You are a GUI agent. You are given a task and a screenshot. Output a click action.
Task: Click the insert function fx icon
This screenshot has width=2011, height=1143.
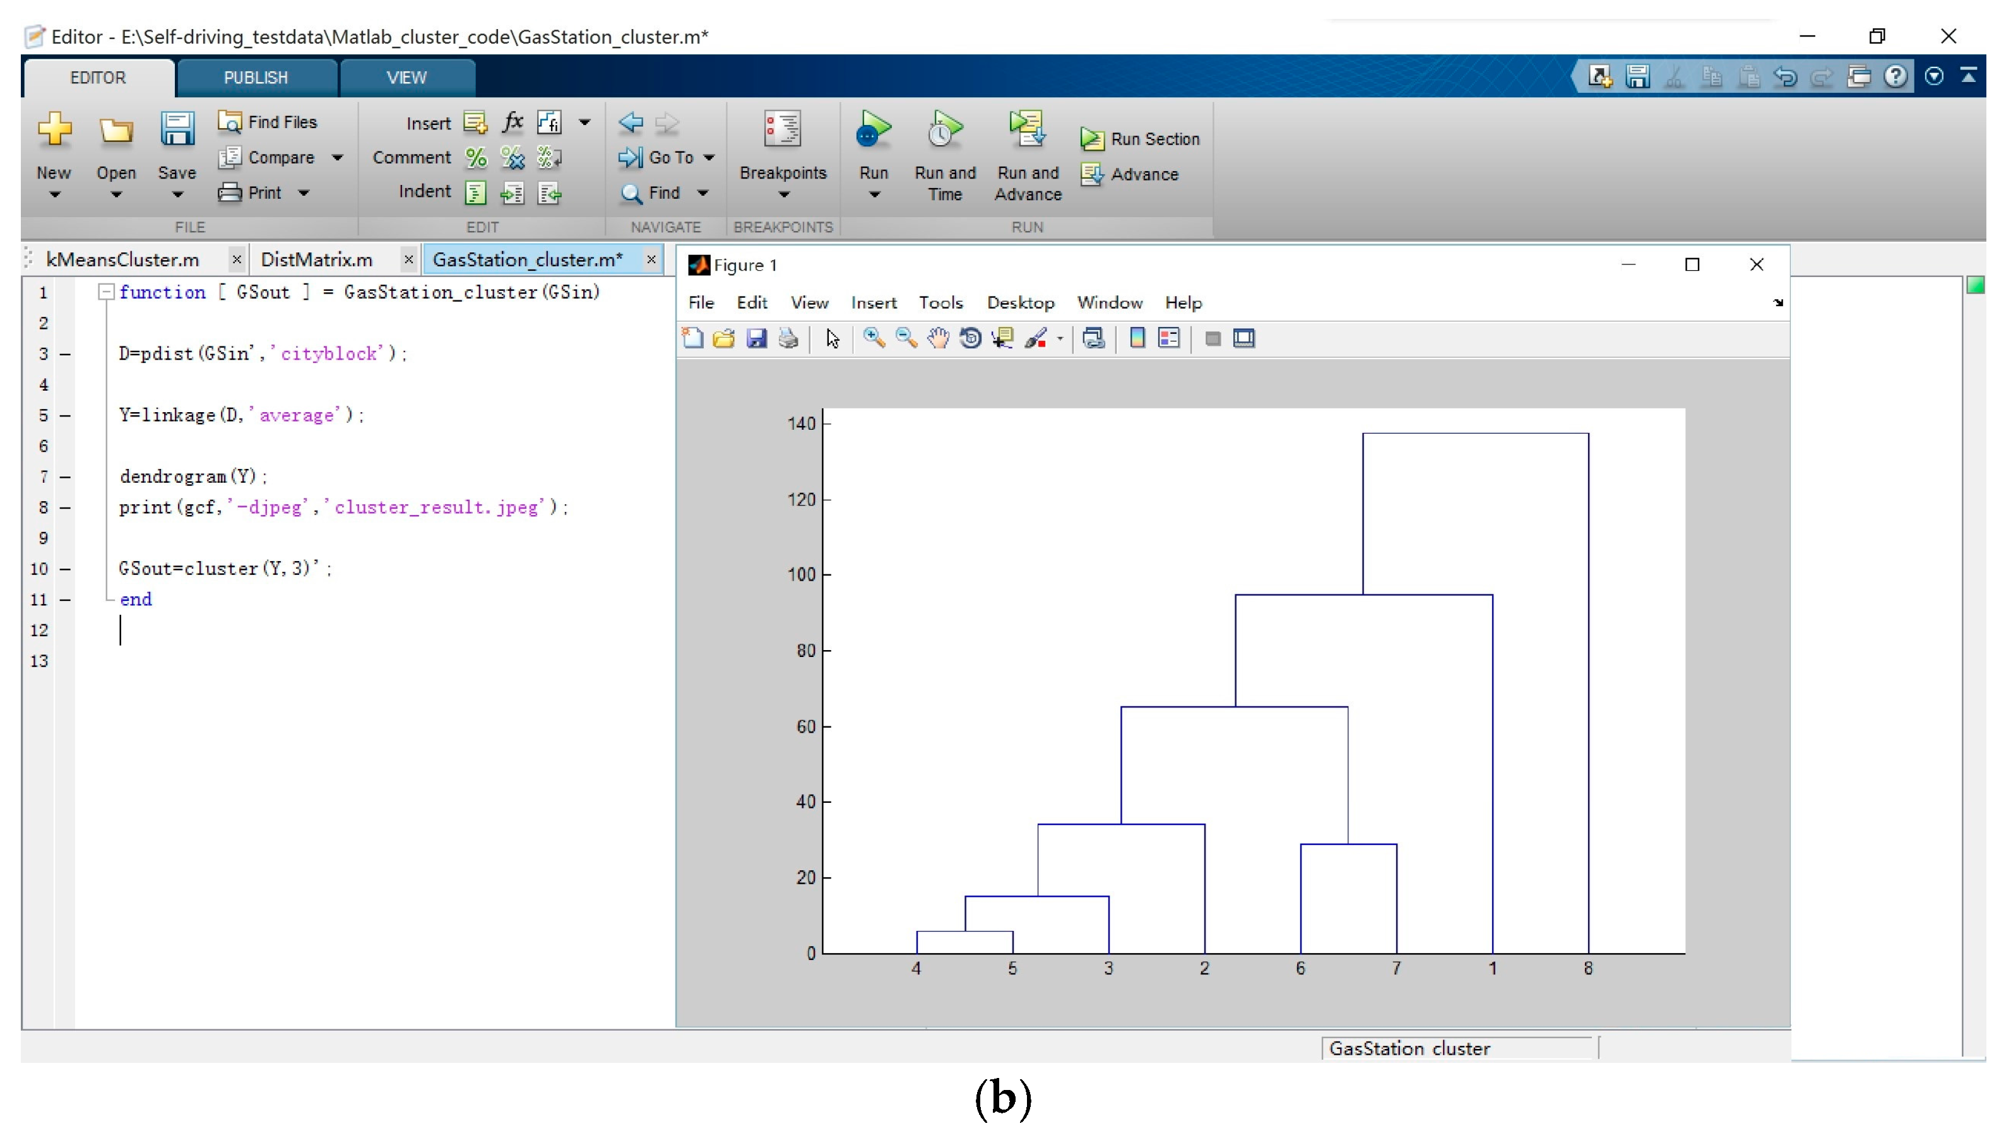(x=513, y=122)
